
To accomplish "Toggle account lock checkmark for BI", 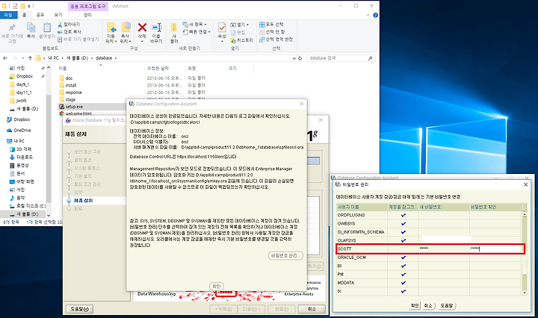I will 403,266.
